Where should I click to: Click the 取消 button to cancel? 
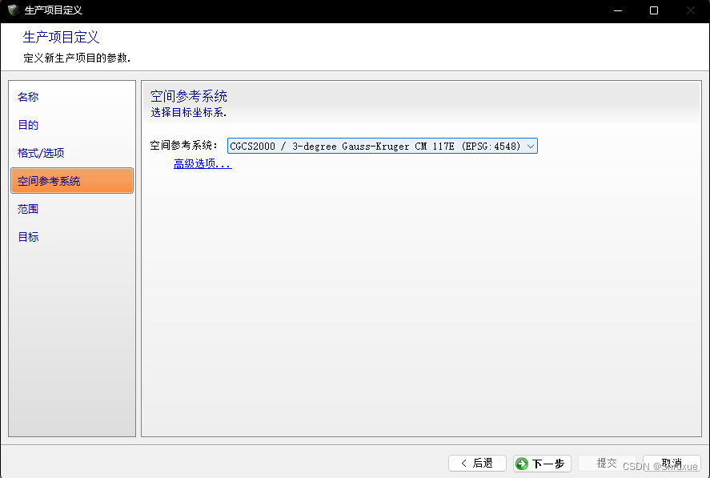click(672, 463)
